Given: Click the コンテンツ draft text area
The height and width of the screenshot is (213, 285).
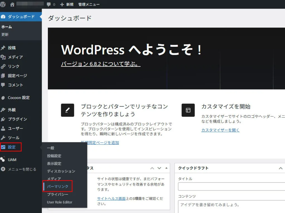Looking at the screenshot, I should tap(231, 206).
